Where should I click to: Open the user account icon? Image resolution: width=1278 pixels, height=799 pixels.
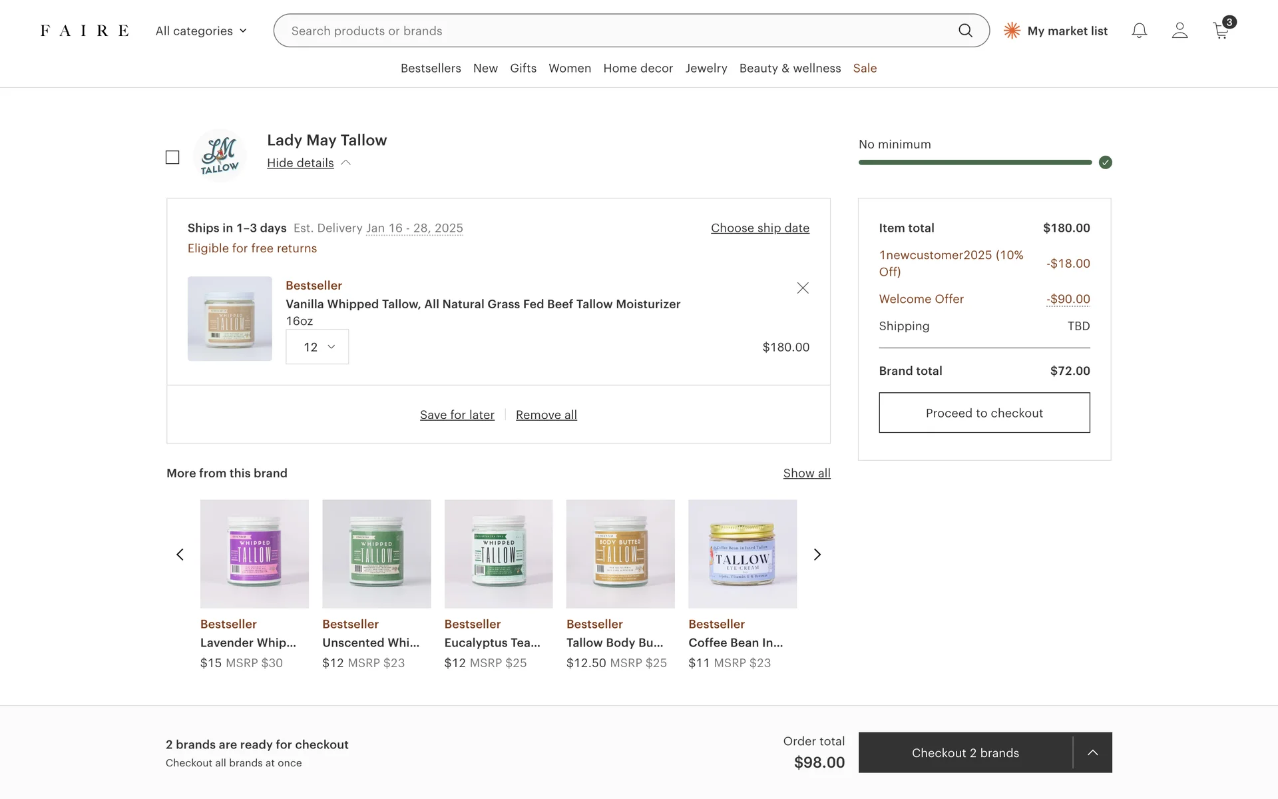click(1179, 31)
